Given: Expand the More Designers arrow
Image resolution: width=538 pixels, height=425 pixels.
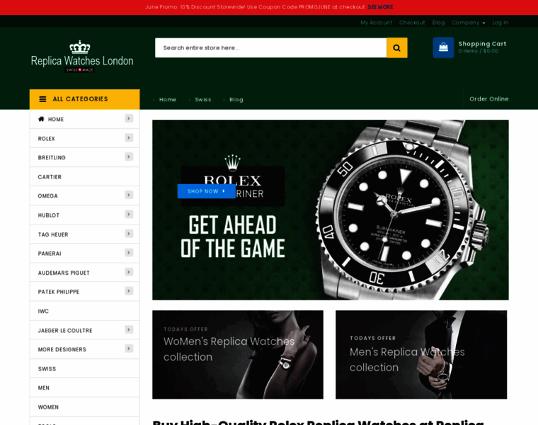Looking at the screenshot, I should click(x=129, y=348).
